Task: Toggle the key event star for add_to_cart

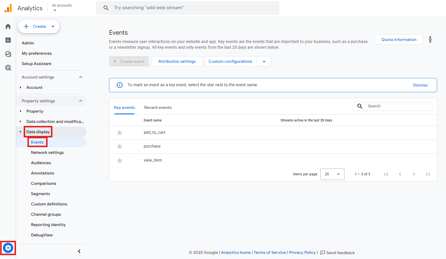Action: coord(120,132)
